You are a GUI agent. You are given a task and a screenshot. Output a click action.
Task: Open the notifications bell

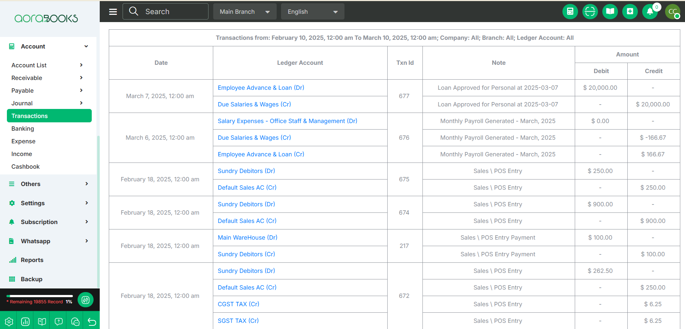tap(650, 12)
